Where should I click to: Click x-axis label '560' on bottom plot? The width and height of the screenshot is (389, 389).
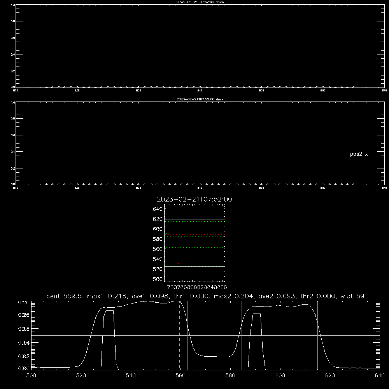pyautogui.click(x=180, y=376)
